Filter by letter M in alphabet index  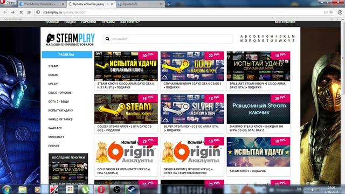(293, 37)
